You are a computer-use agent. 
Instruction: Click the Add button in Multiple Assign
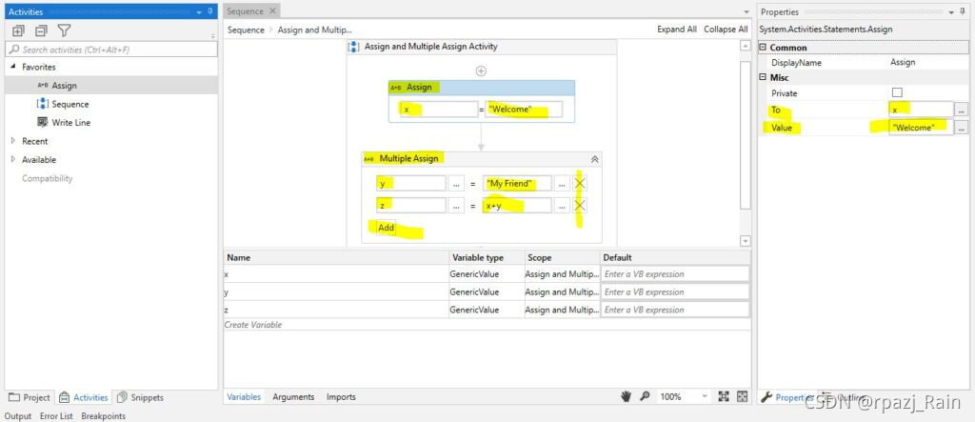pos(387,228)
